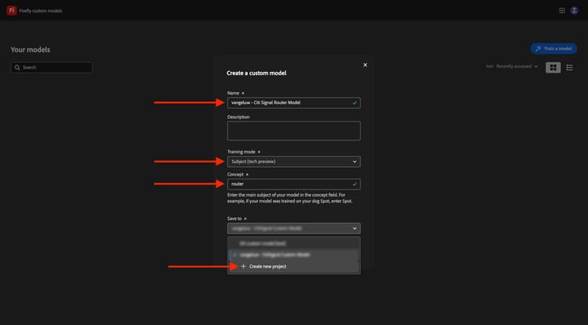Open the Training mode dropdown
Viewport: 588px width, 325px height.
click(294, 161)
